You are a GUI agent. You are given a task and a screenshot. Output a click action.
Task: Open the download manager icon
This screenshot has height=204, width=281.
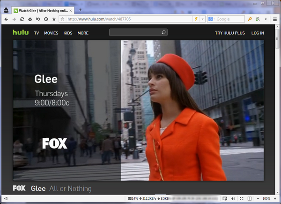point(258,19)
